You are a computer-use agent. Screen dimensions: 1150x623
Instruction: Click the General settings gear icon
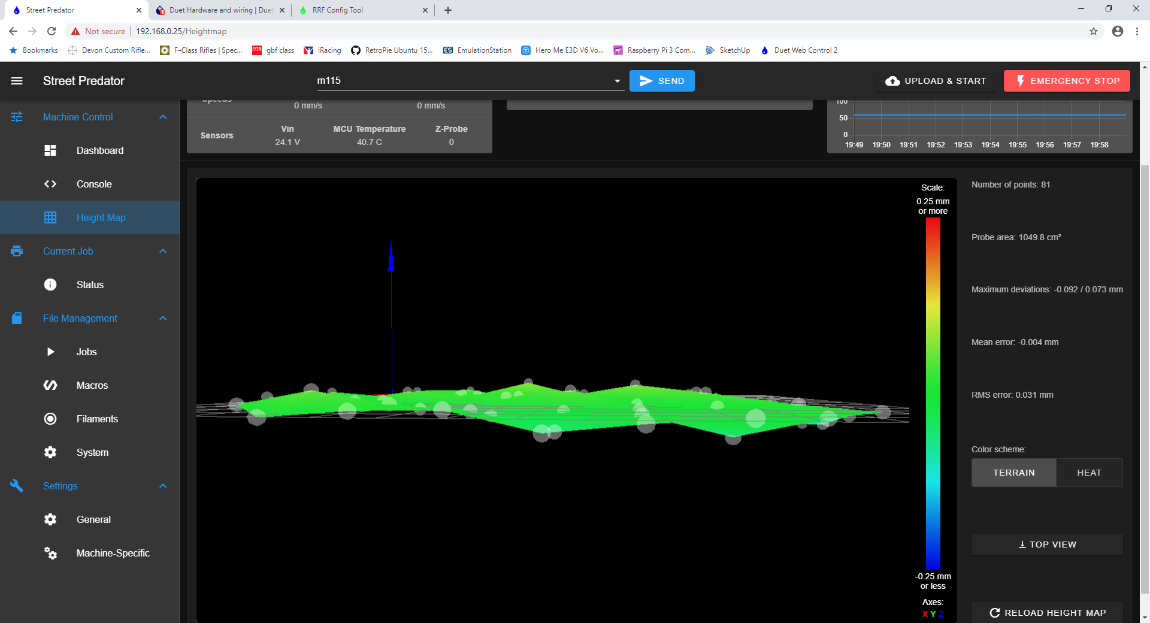point(50,519)
